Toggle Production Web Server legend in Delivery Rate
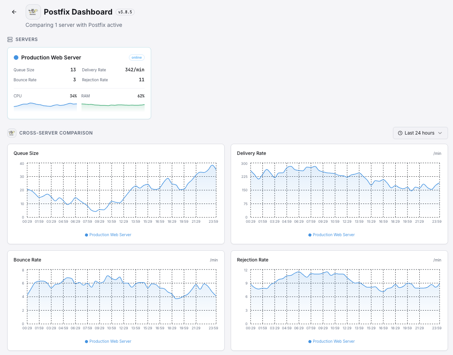This screenshot has width=453, height=355. [332, 235]
